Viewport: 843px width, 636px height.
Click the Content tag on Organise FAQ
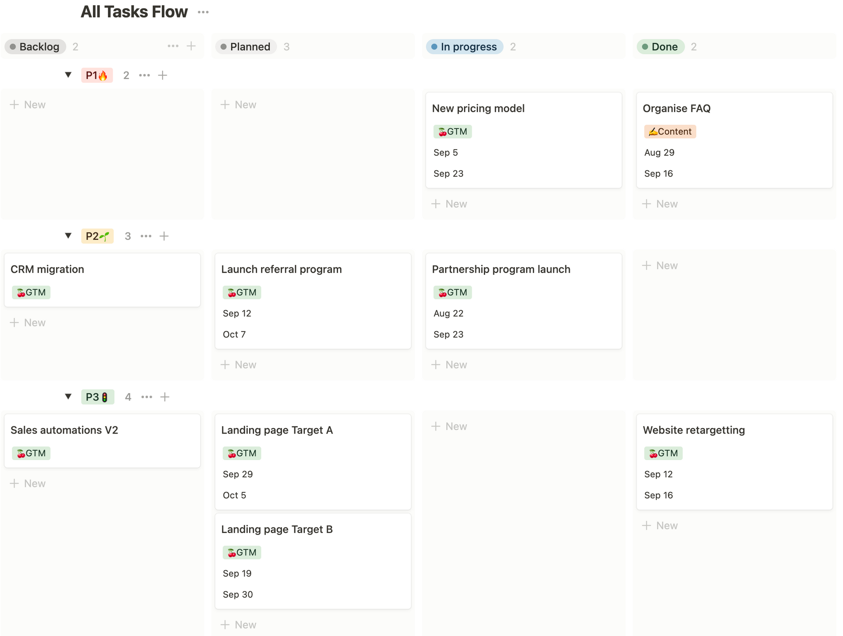(x=670, y=132)
